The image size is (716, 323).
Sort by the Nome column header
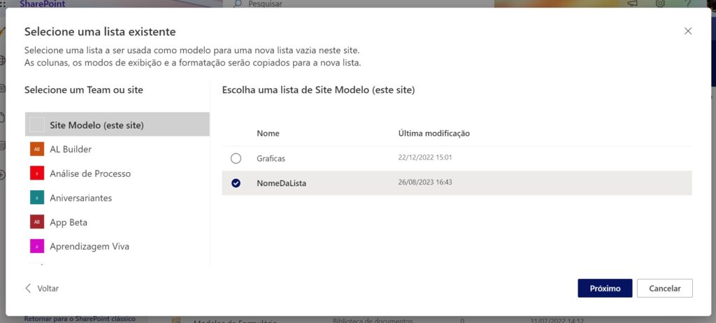[268, 133]
